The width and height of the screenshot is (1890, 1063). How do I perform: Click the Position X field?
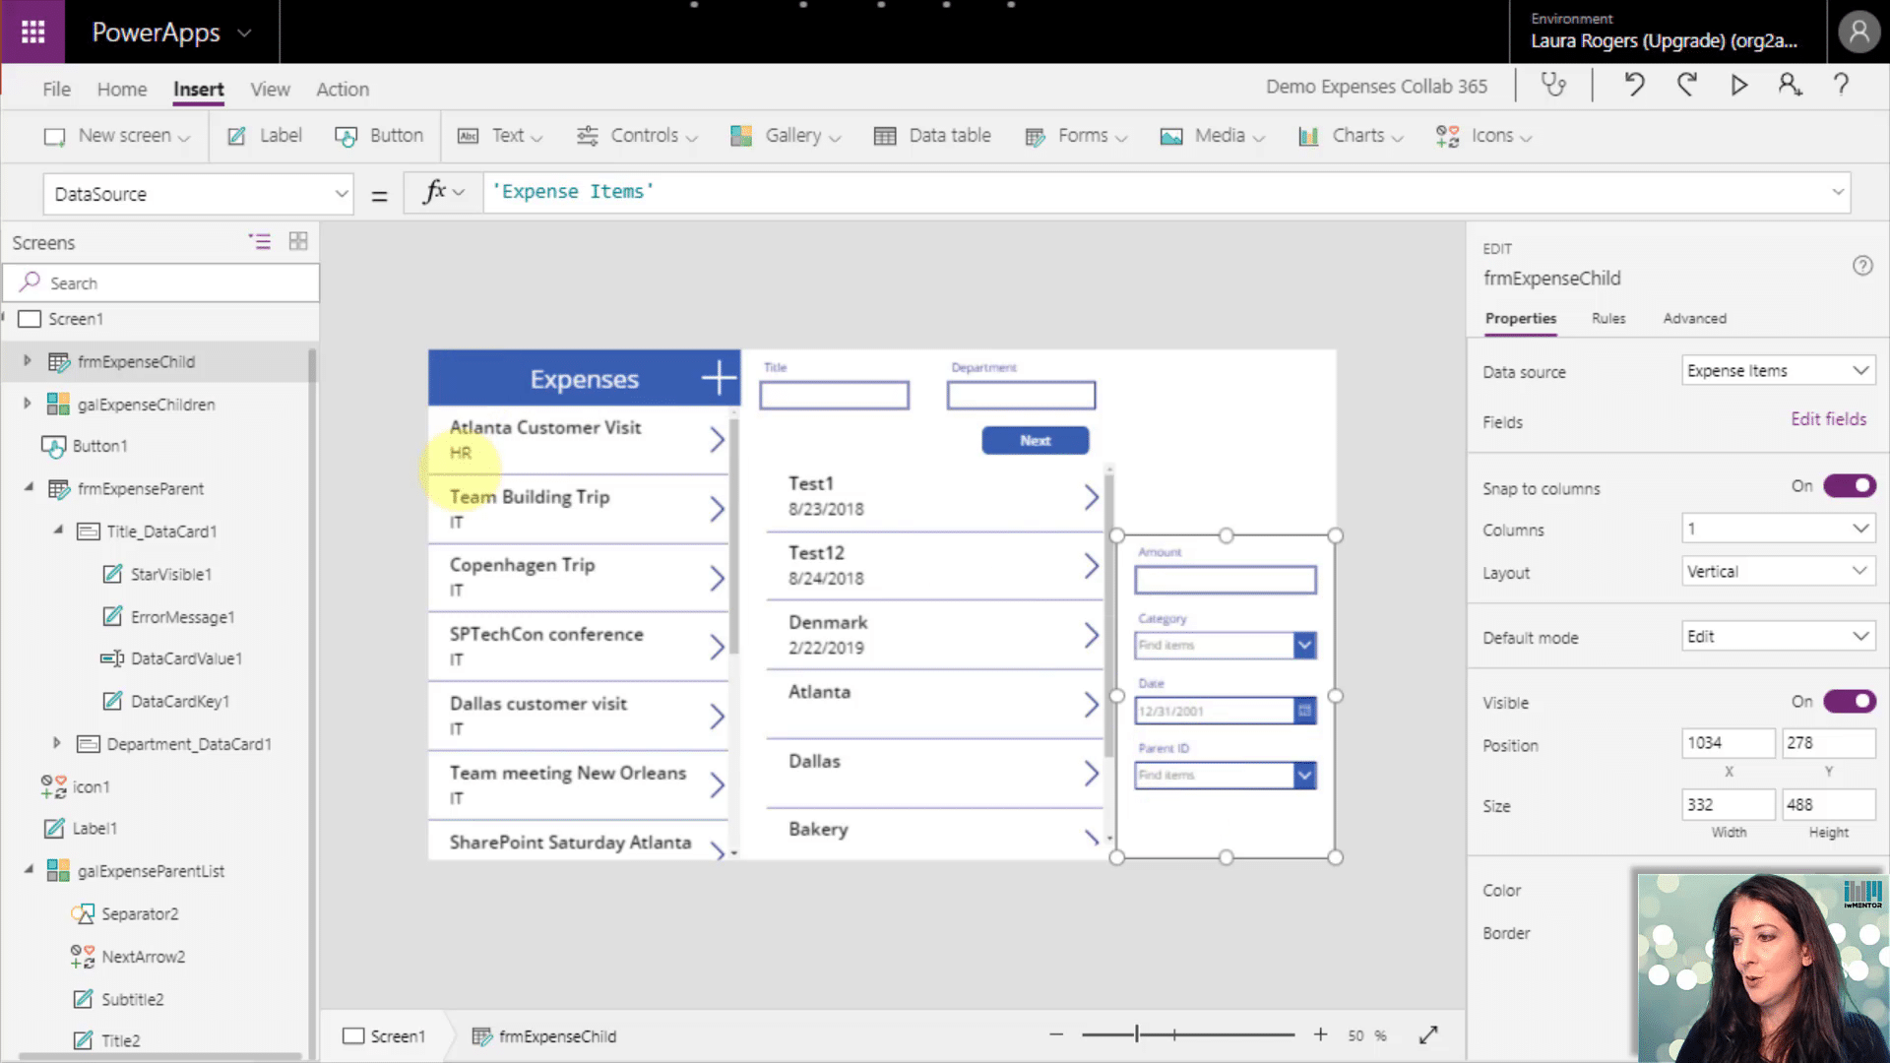[1728, 743]
